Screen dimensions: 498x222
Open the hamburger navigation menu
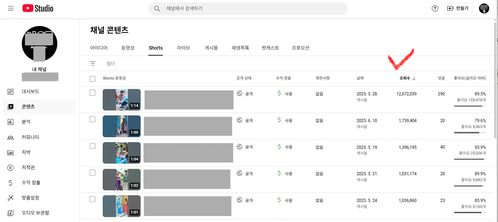(11, 8)
